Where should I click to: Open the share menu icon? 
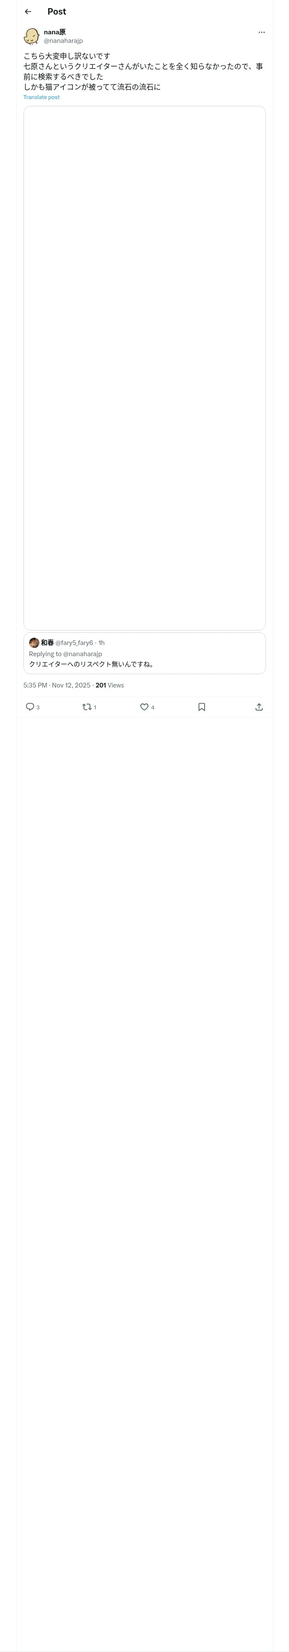(x=259, y=707)
